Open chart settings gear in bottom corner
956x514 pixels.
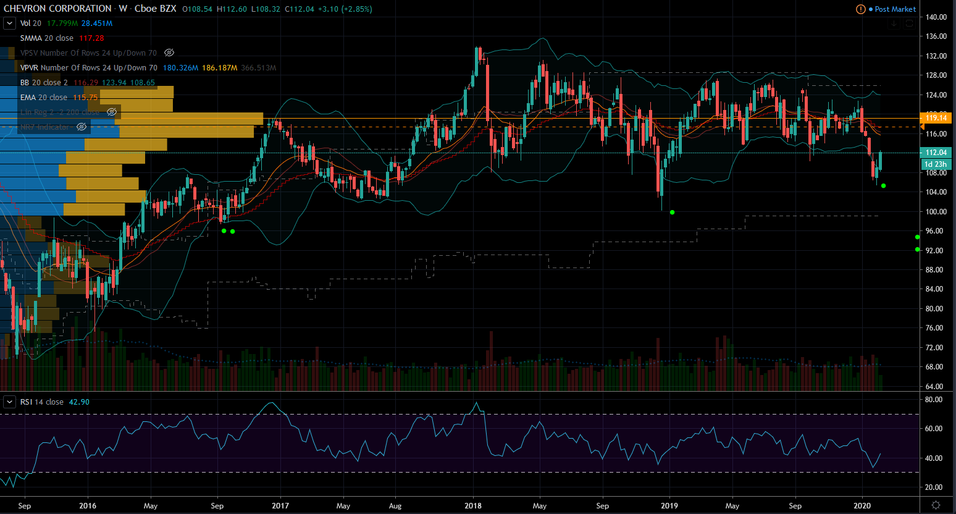(x=936, y=505)
